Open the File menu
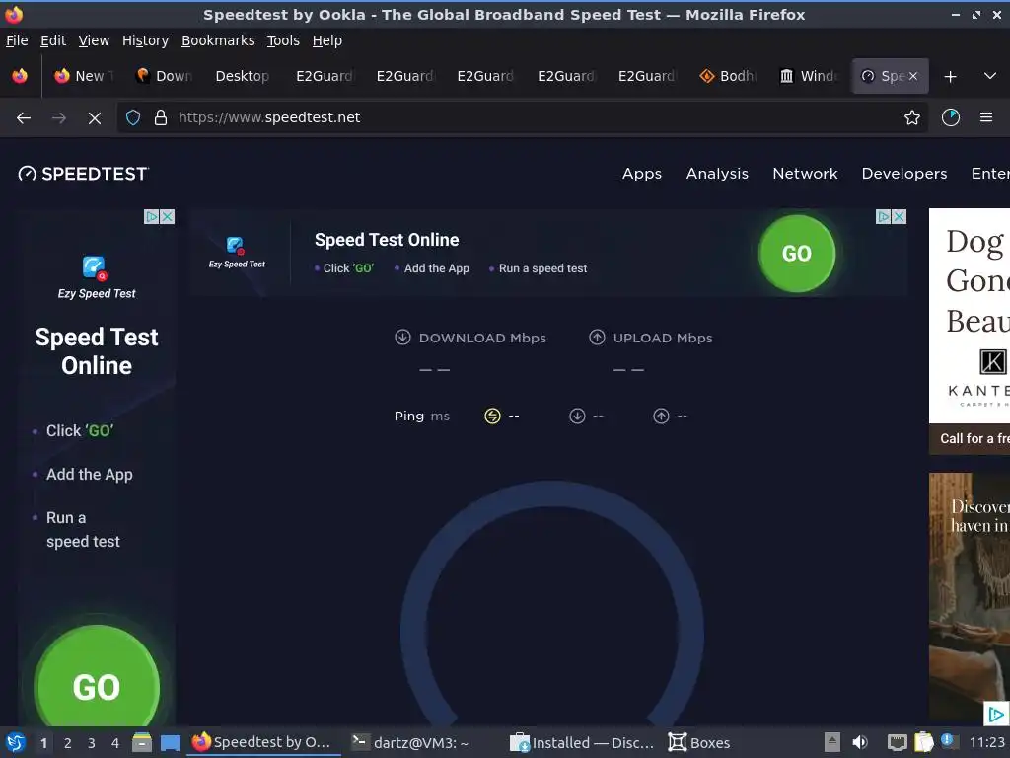The image size is (1010, 758). tap(17, 40)
